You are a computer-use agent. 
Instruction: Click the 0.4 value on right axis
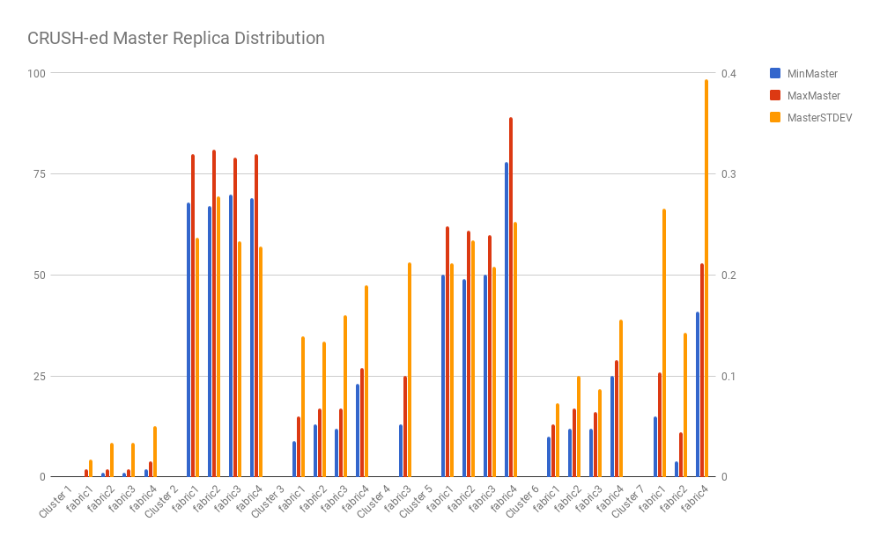point(727,73)
